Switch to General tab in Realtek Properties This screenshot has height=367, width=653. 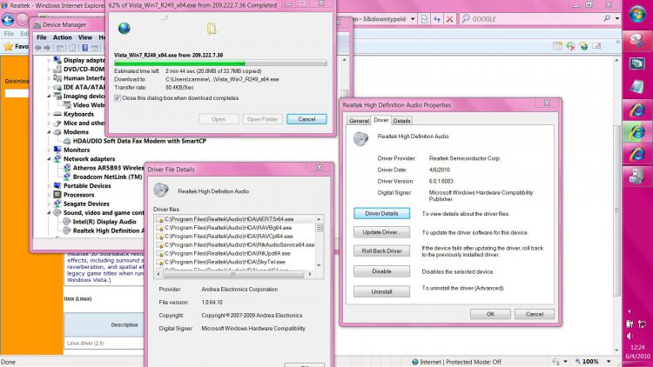359,121
